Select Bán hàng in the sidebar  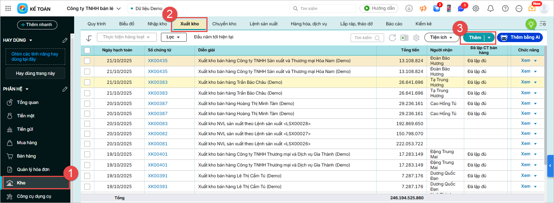[26, 156]
